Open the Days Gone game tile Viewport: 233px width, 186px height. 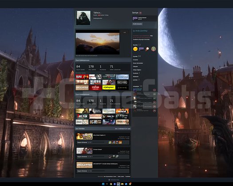[122, 82]
